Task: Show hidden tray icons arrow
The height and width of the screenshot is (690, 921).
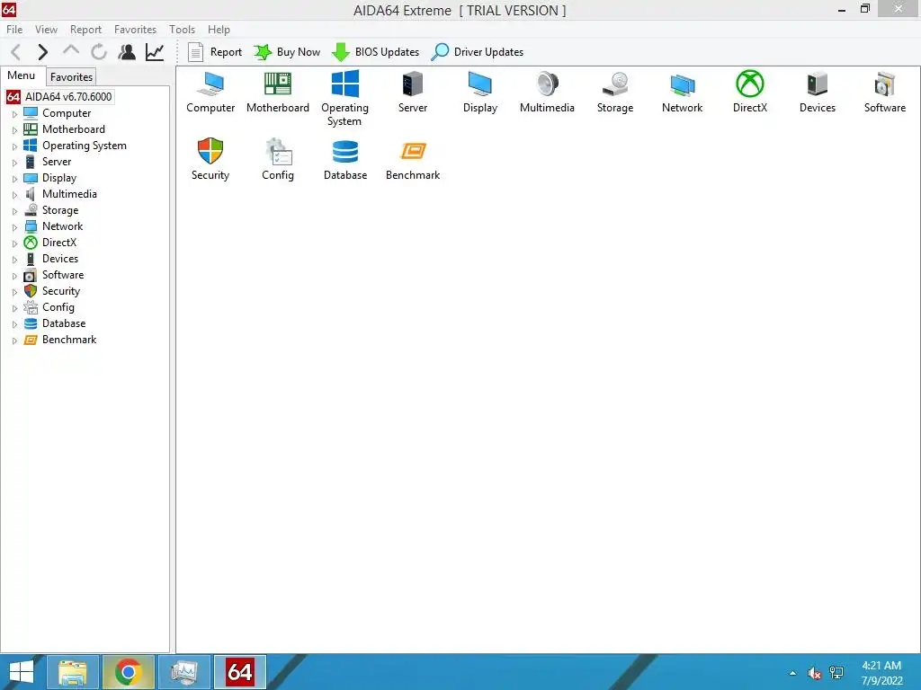Action: coord(793,673)
